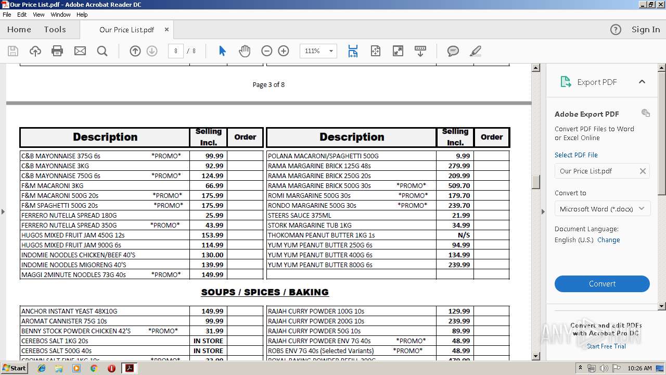This screenshot has width=666, height=375.
Task: Switch to the Tools tab
Action: tap(55, 30)
